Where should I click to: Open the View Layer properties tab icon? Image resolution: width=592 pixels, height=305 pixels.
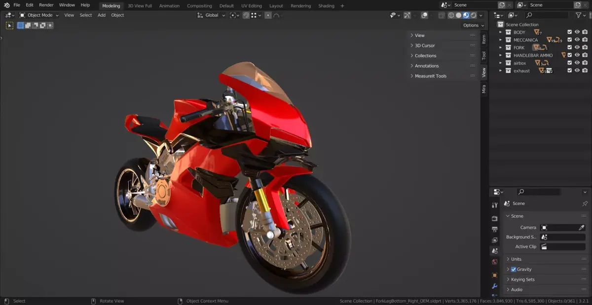495,240
